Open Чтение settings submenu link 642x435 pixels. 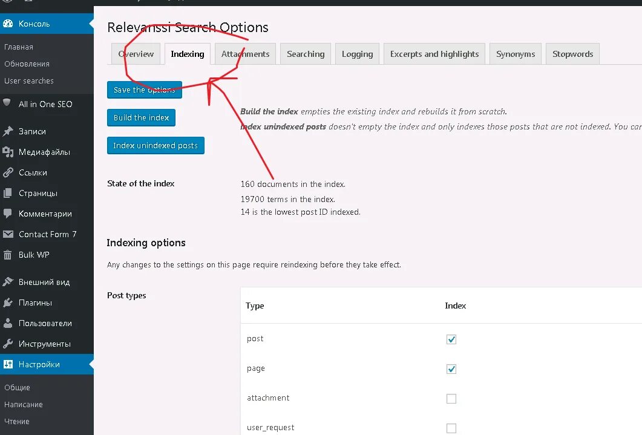click(17, 421)
